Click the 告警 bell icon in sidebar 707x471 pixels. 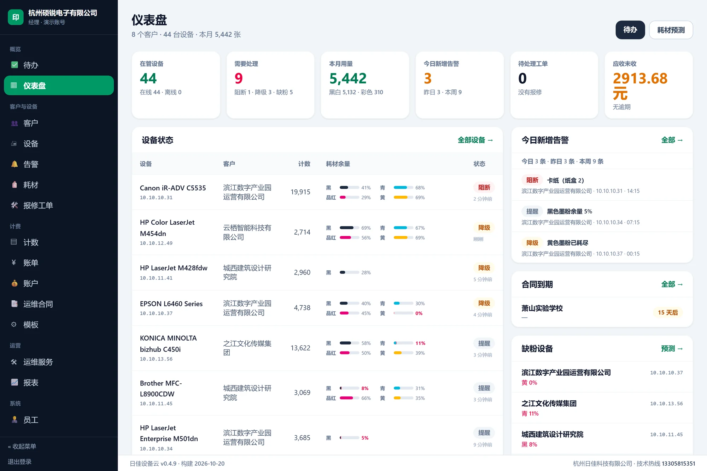click(14, 164)
